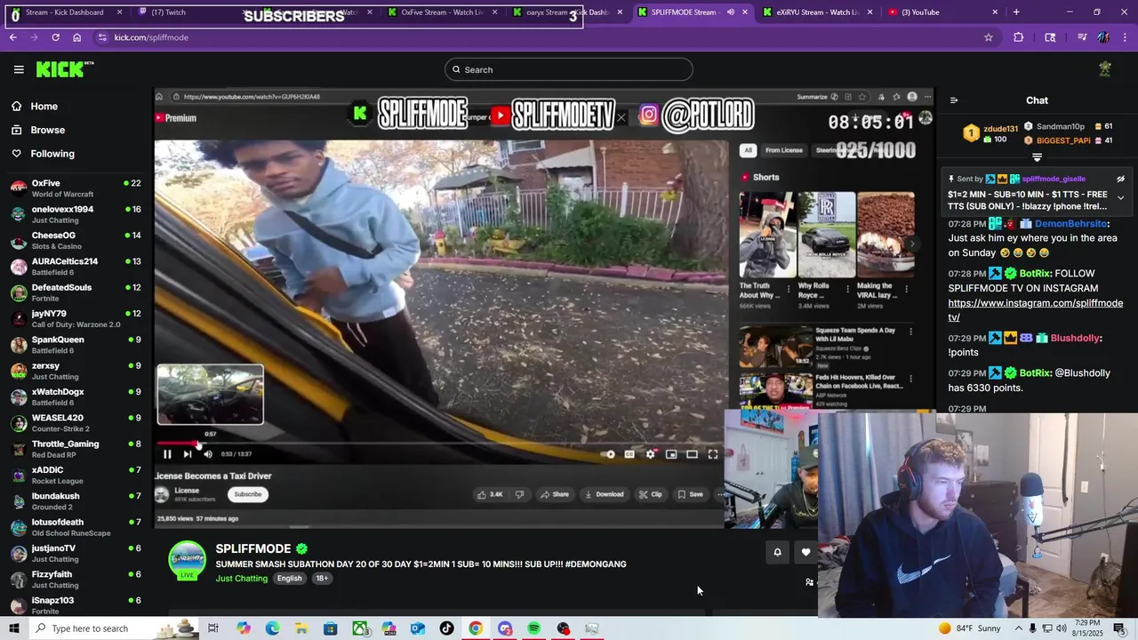
Task: Click SPLIFFMODE channel avatar with LIVE badge
Action: pos(187,561)
